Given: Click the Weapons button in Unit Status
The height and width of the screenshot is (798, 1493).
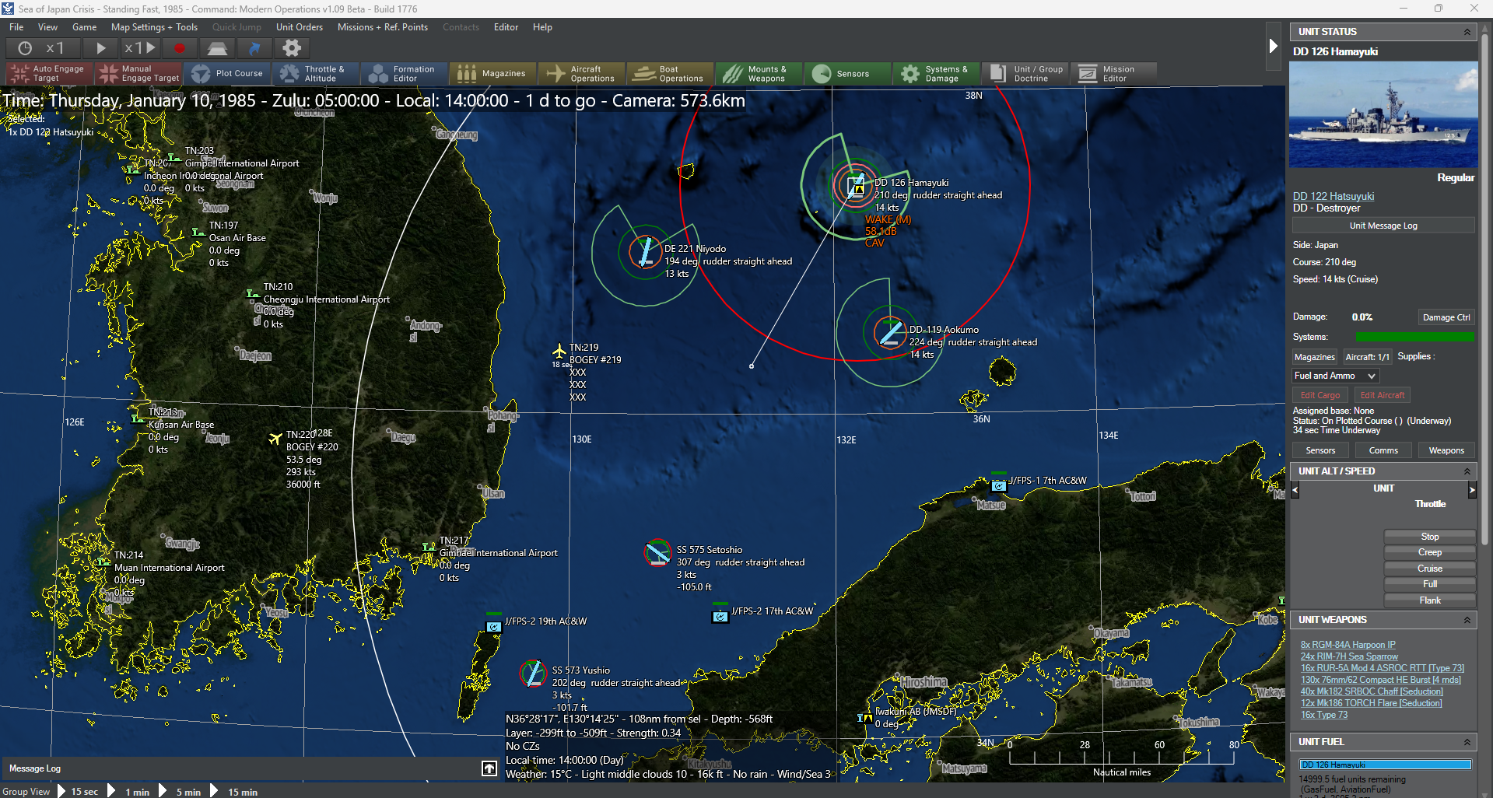Looking at the screenshot, I should tap(1446, 450).
